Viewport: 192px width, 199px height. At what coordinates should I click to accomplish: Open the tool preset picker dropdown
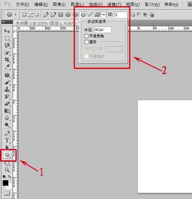(x=12, y=14)
